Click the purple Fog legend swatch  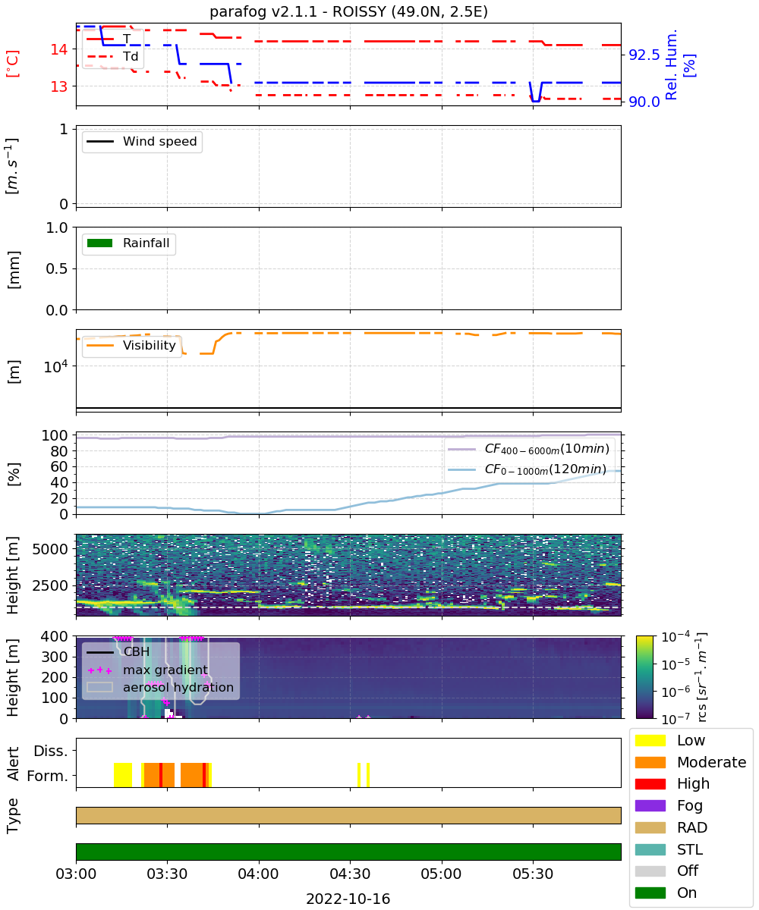pos(650,805)
